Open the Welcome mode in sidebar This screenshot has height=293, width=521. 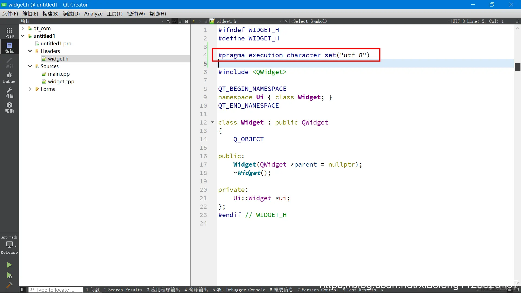pyautogui.click(x=9, y=33)
